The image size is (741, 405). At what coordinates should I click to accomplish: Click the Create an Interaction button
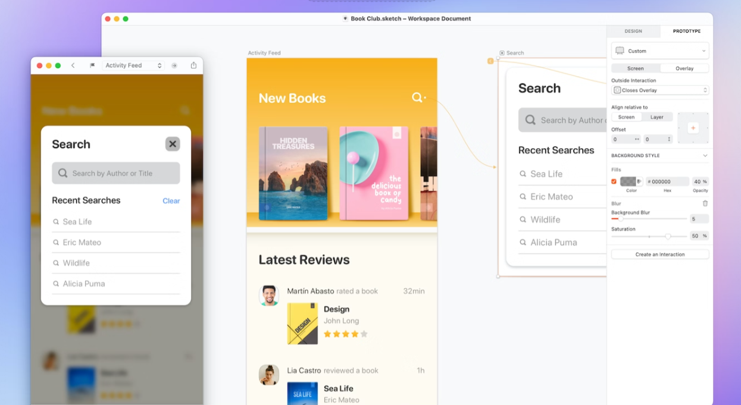[660, 255]
